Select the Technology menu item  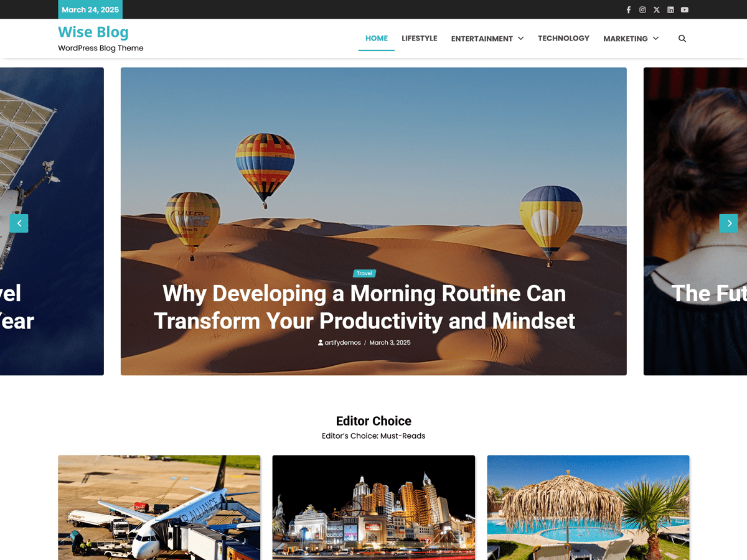[563, 38]
